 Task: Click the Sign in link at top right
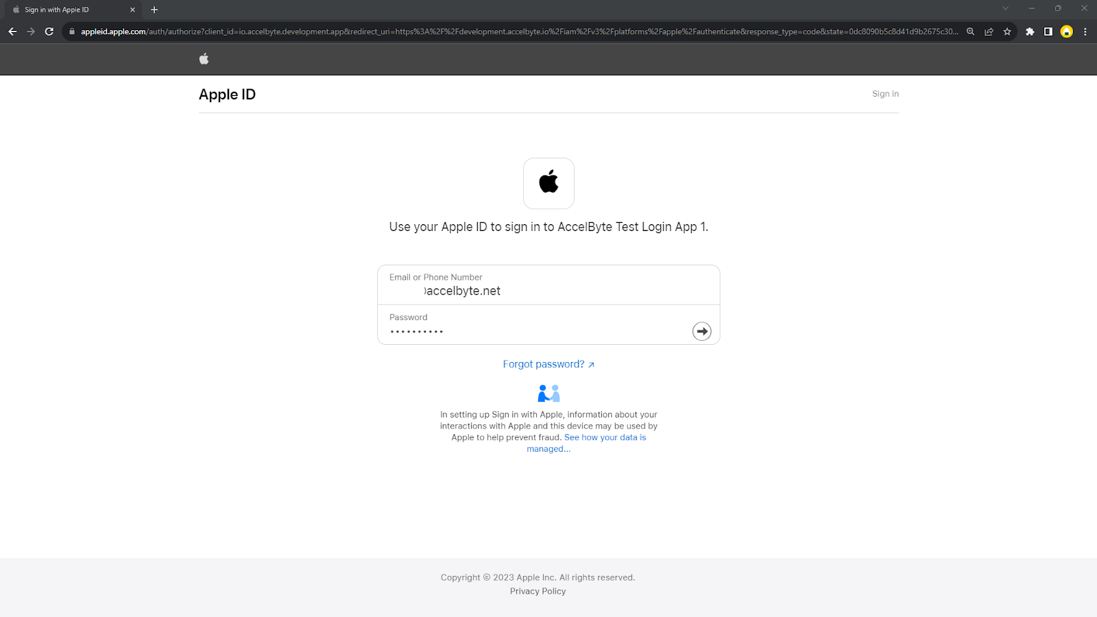(885, 94)
